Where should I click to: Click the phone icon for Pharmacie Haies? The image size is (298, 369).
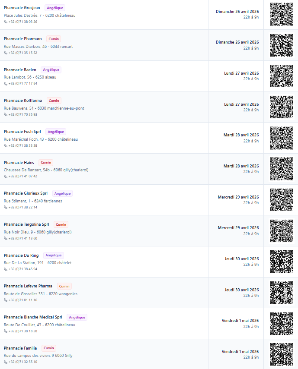6,176
